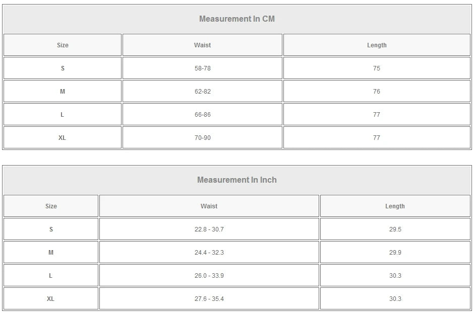Viewport: 473px width, 313px height.
Task: Select the 26.0 - 33.9 waist value
Action: (x=209, y=276)
